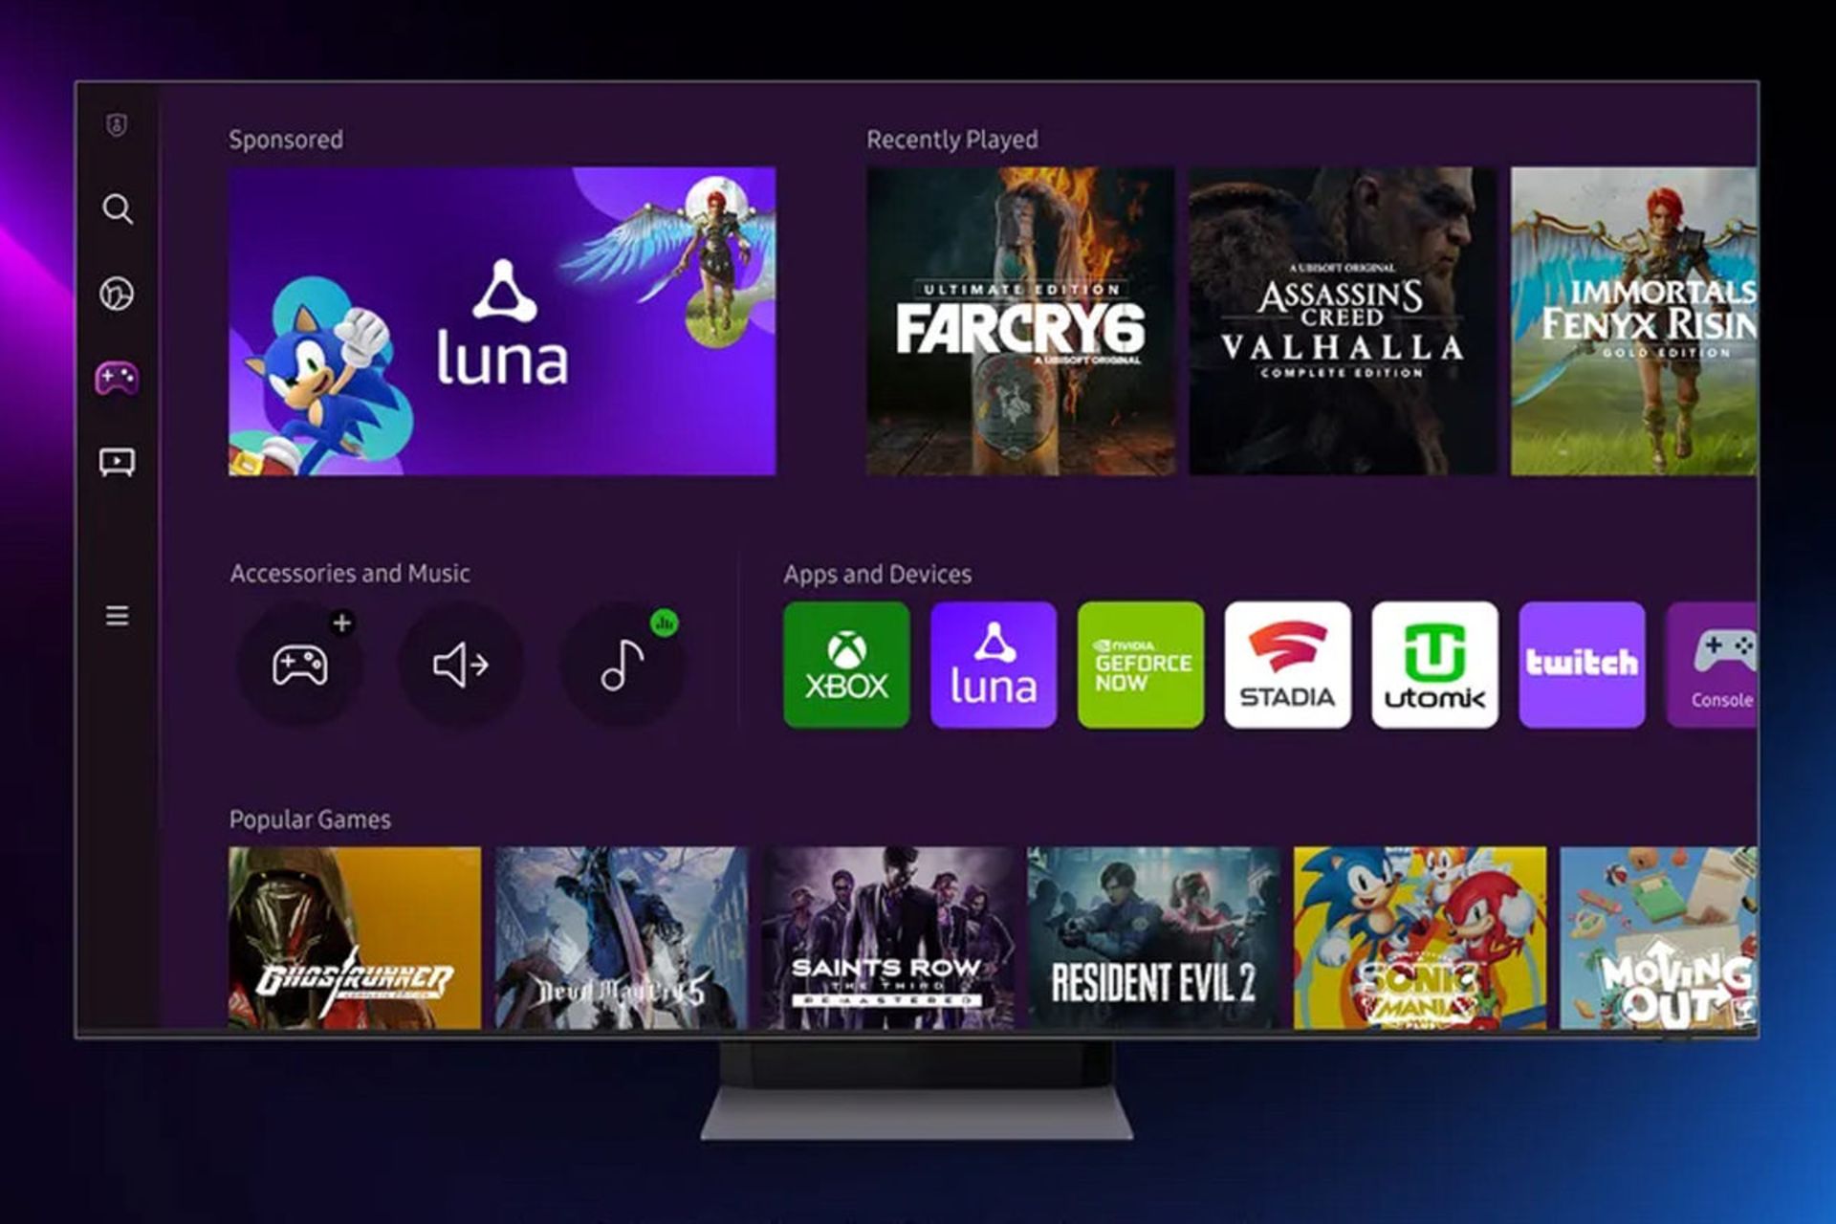Click the Recently Played heading
This screenshot has width=1836, height=1224.
[951, 140]
